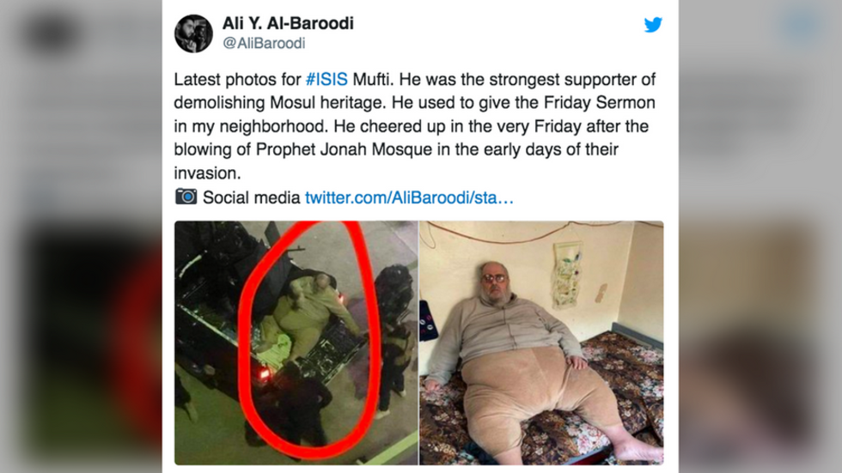This screenshot has height=473, width=842.
Task: Open Ali Y. Al-Baroodi's profile avatar
Action: (193, 33)
